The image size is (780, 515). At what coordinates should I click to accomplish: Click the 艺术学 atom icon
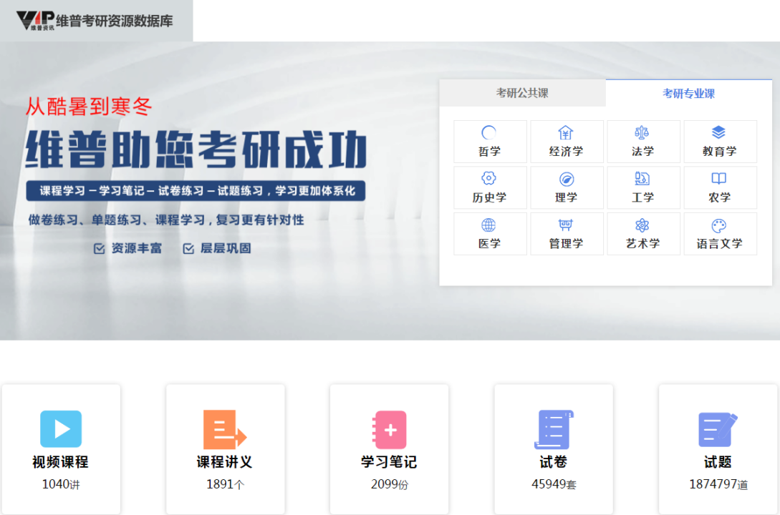(x=642, y=225)
